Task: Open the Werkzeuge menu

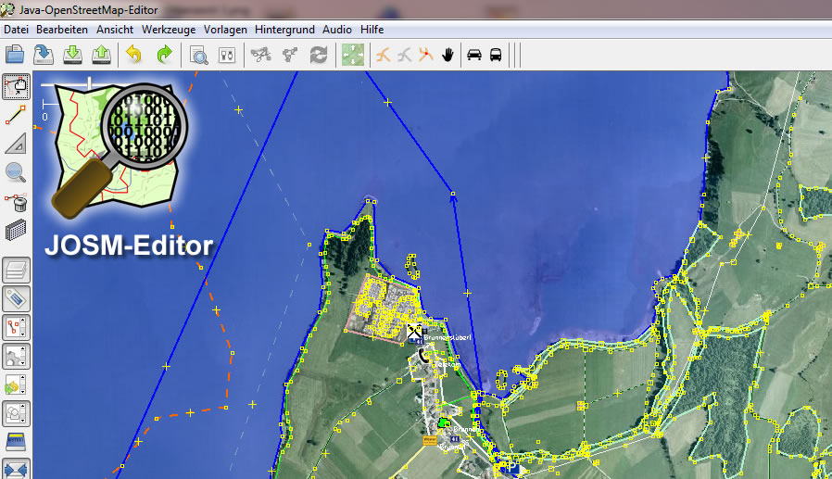Action: tap(169, 30)
